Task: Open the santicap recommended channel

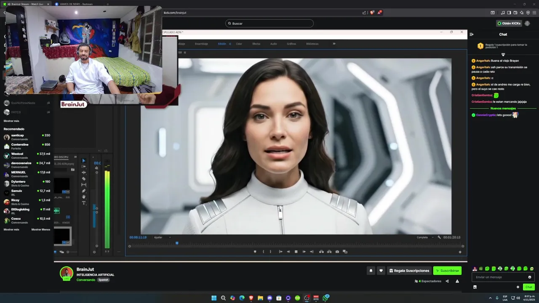Action: (x=27, y=137)
